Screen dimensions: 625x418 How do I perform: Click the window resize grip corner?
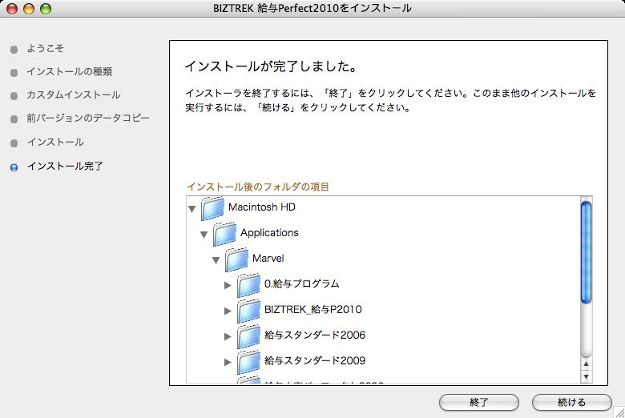619,412
